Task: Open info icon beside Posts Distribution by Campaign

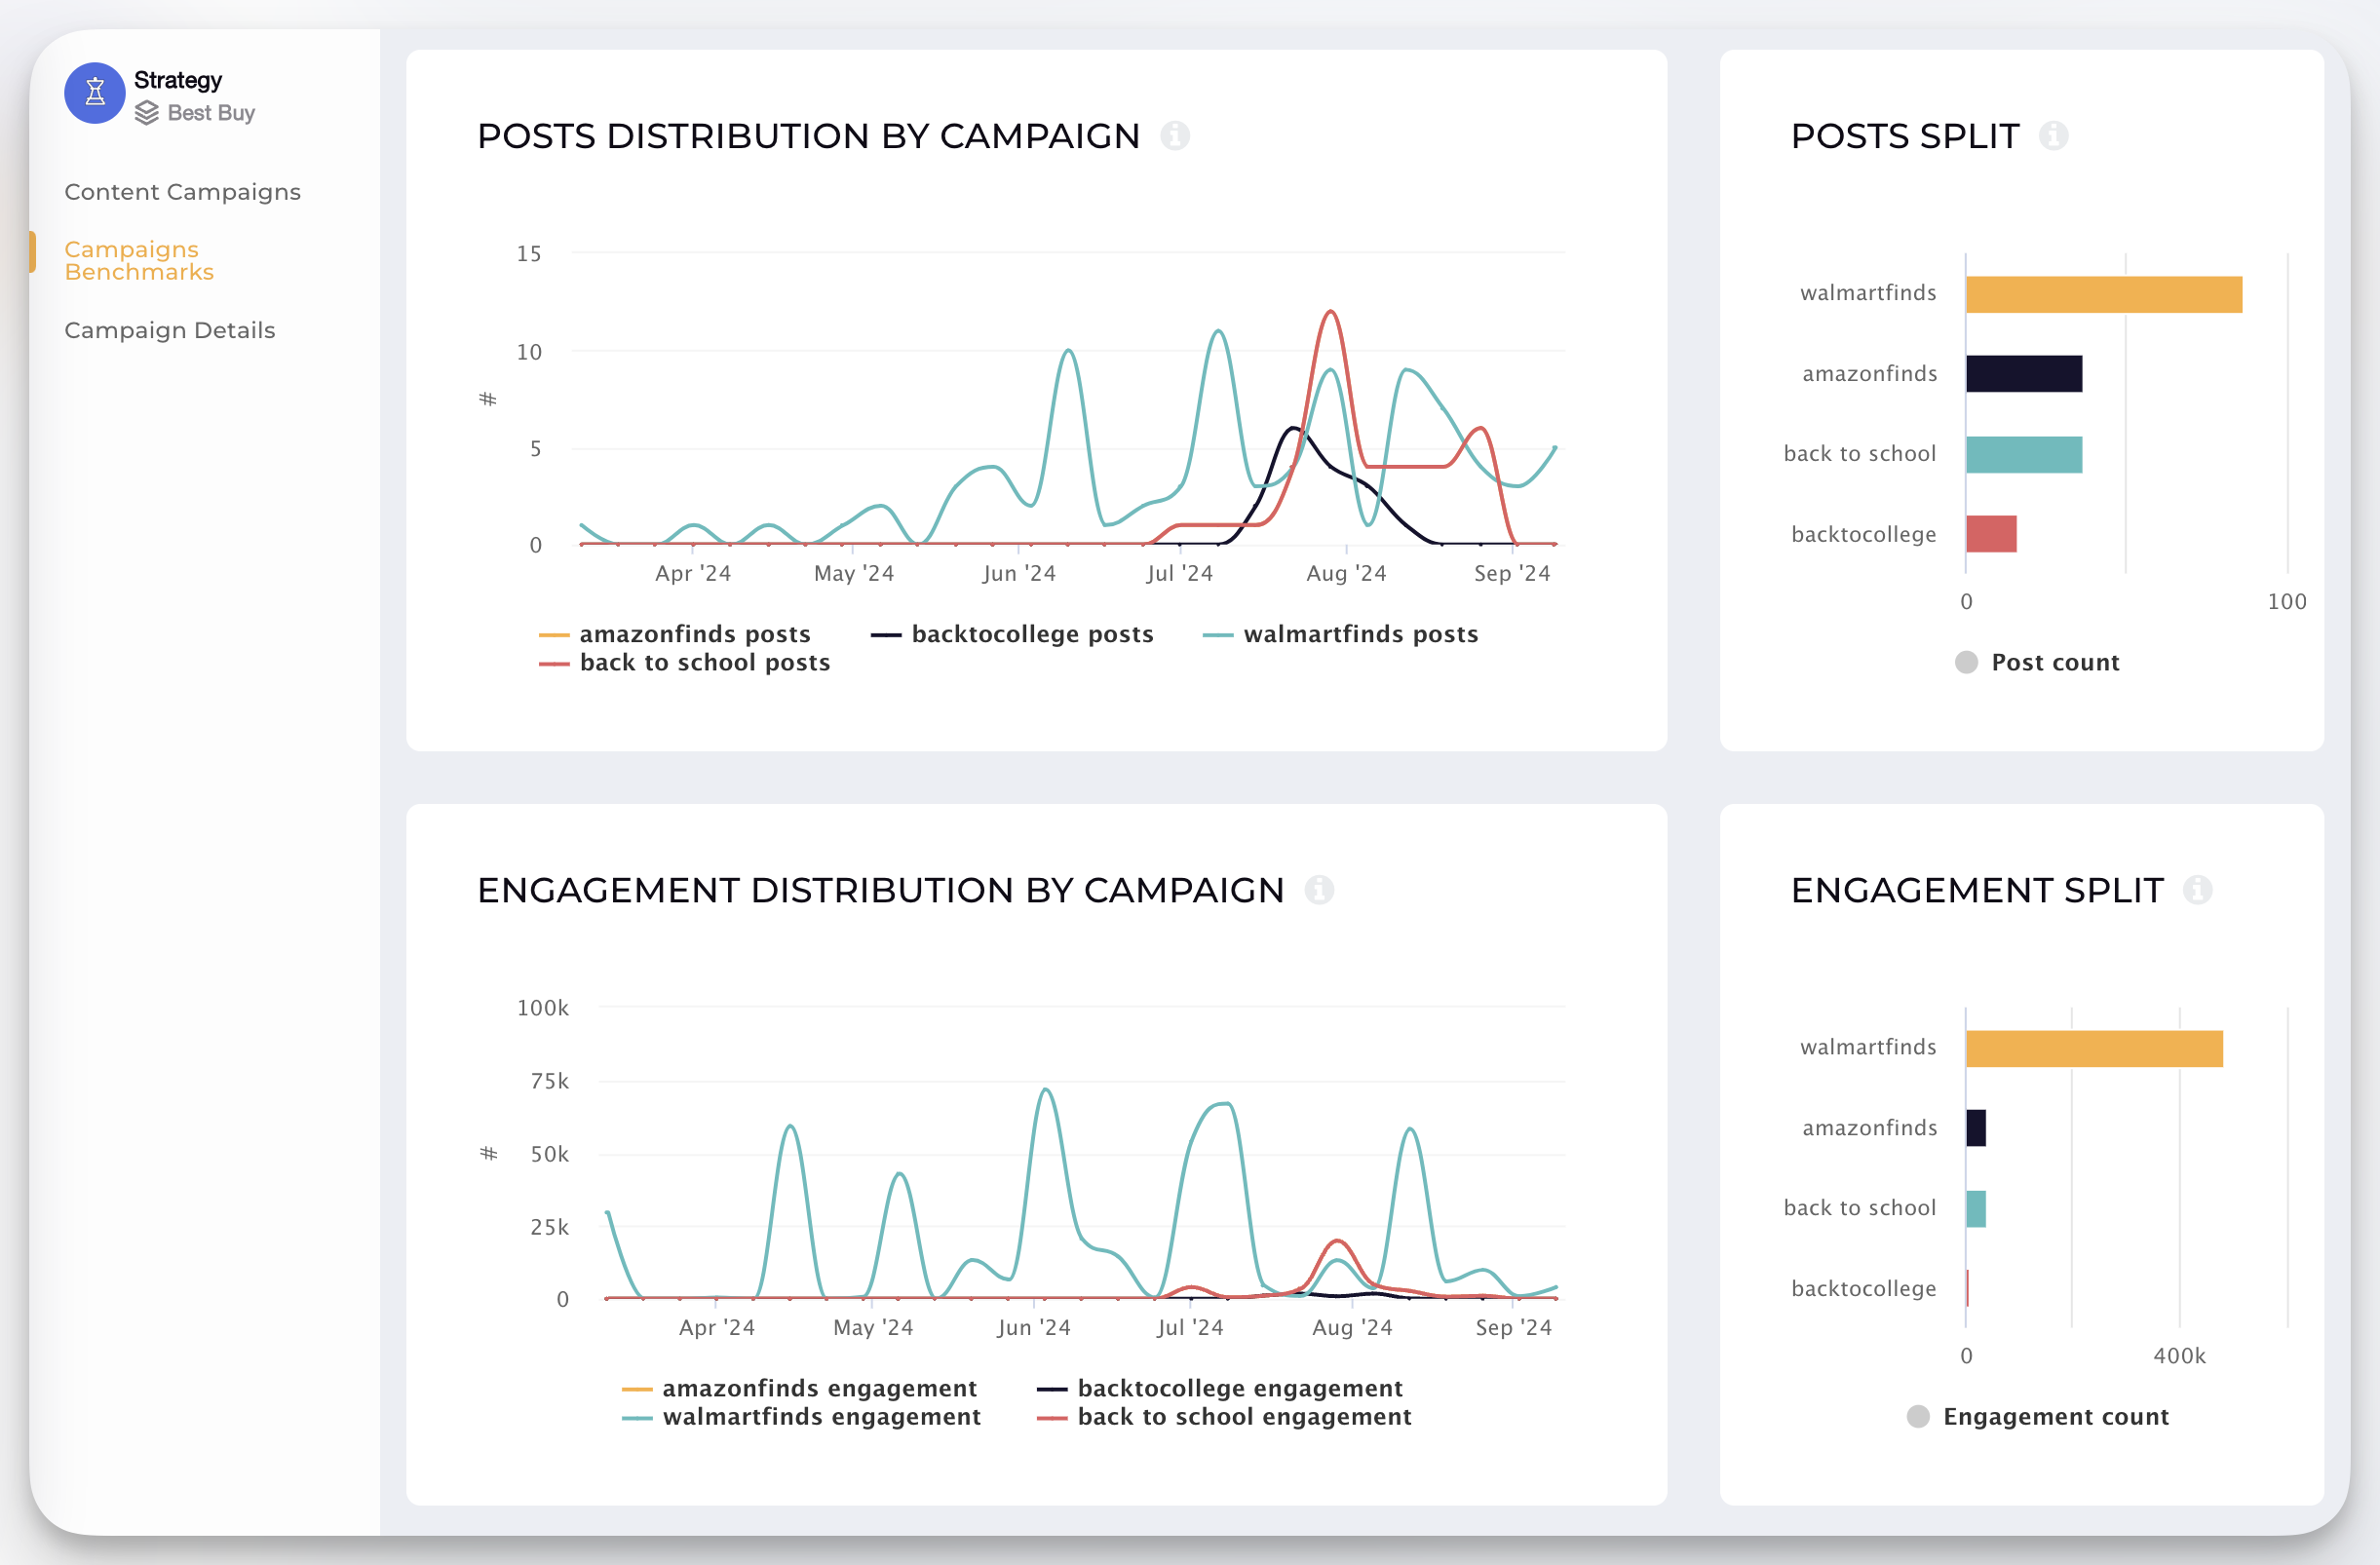Action: point(1175,135)
